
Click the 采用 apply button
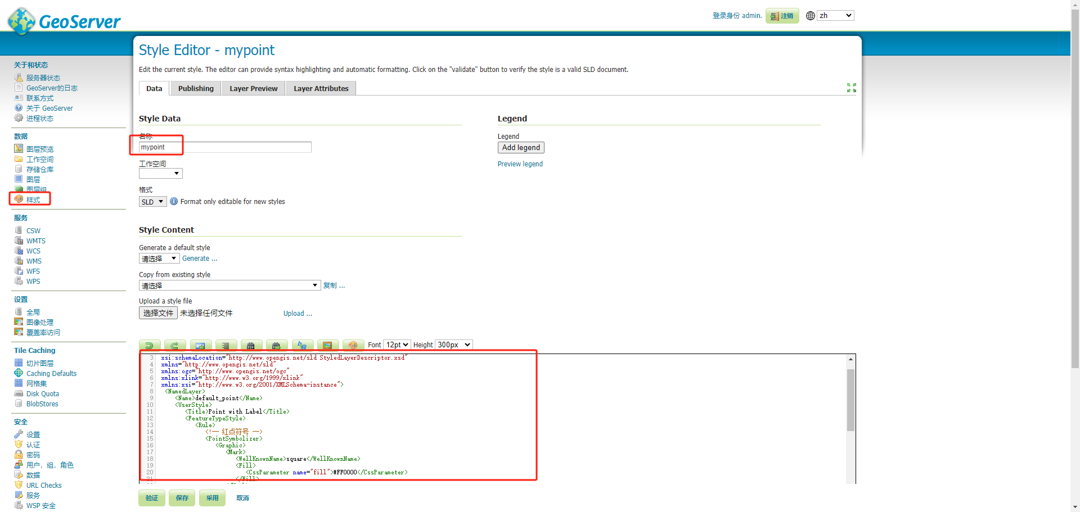(212, 498)
